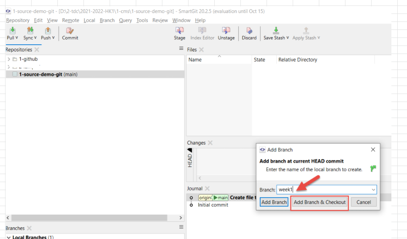The height and width of the screenshot is (239, 407).
Task: Click the Push toolbar icon
Action: point(48,31)
